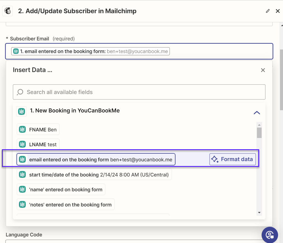The height and width of the screenshot is (243, 283).
Task: Click the field list scrollbar thumb
Action: [259, 133]
